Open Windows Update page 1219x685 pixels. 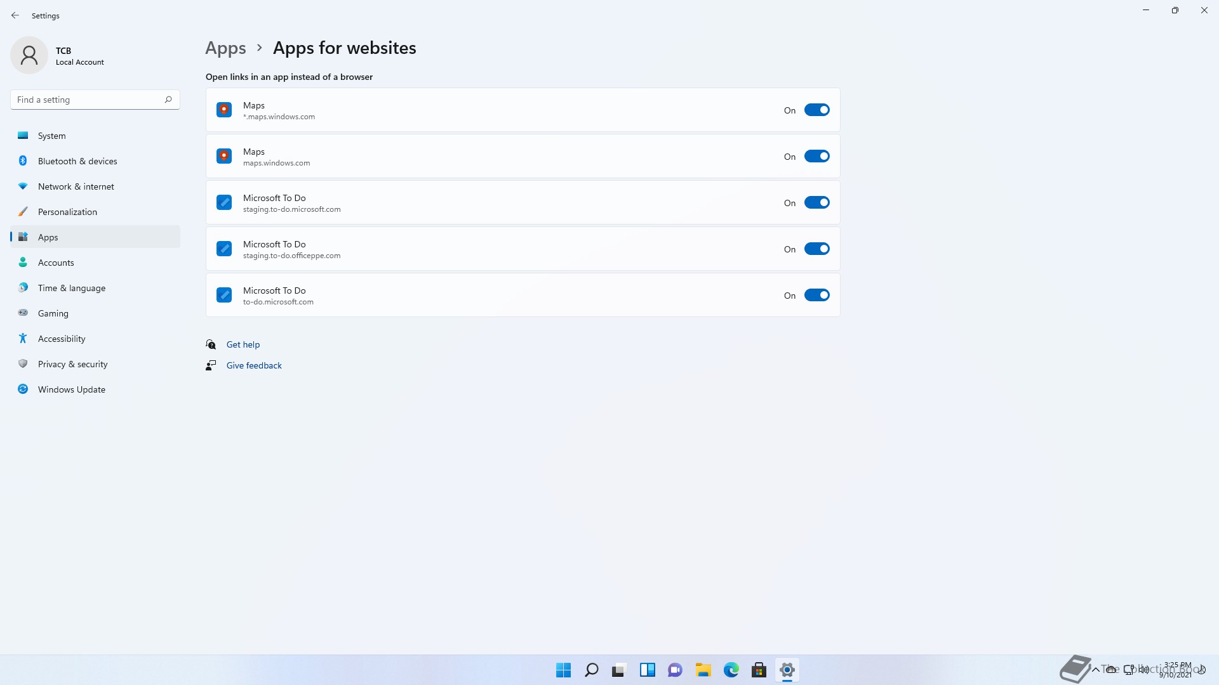point(95,389)
